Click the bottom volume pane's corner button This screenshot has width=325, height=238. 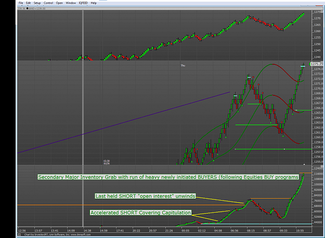(x=322, y=166)
